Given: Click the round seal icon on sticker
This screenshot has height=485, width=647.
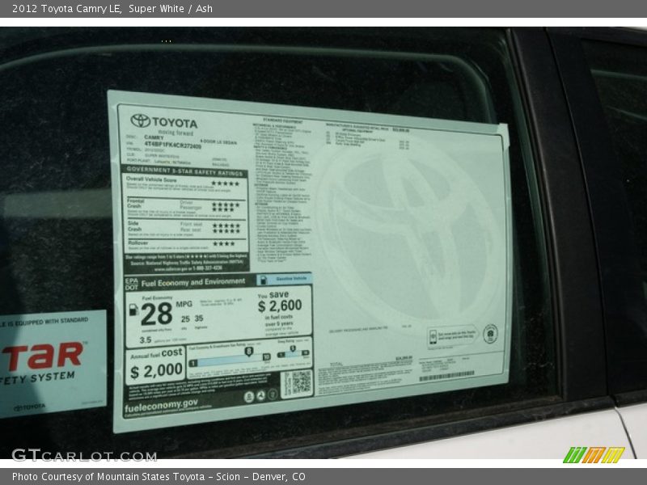Looking at the screenshot, I should pos(490,334).
